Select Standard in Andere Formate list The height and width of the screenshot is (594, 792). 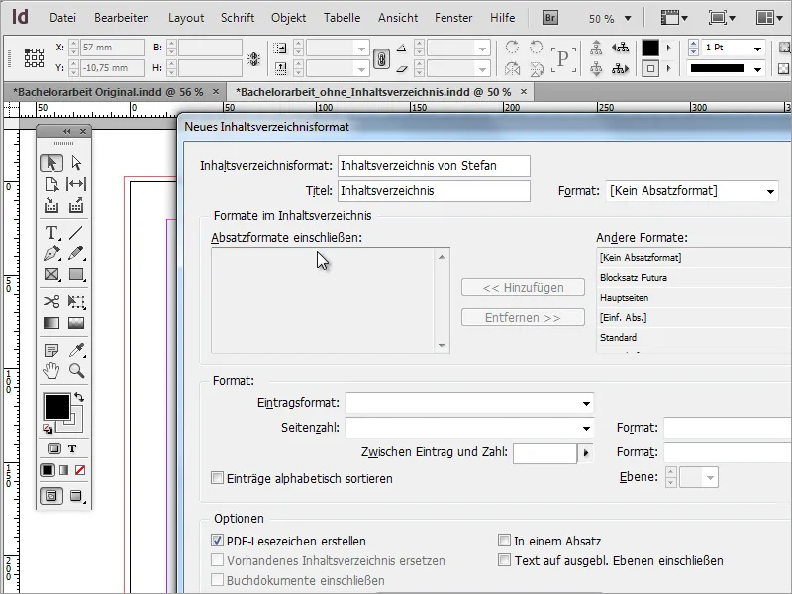pyautogui.click(x=694, y=337)
